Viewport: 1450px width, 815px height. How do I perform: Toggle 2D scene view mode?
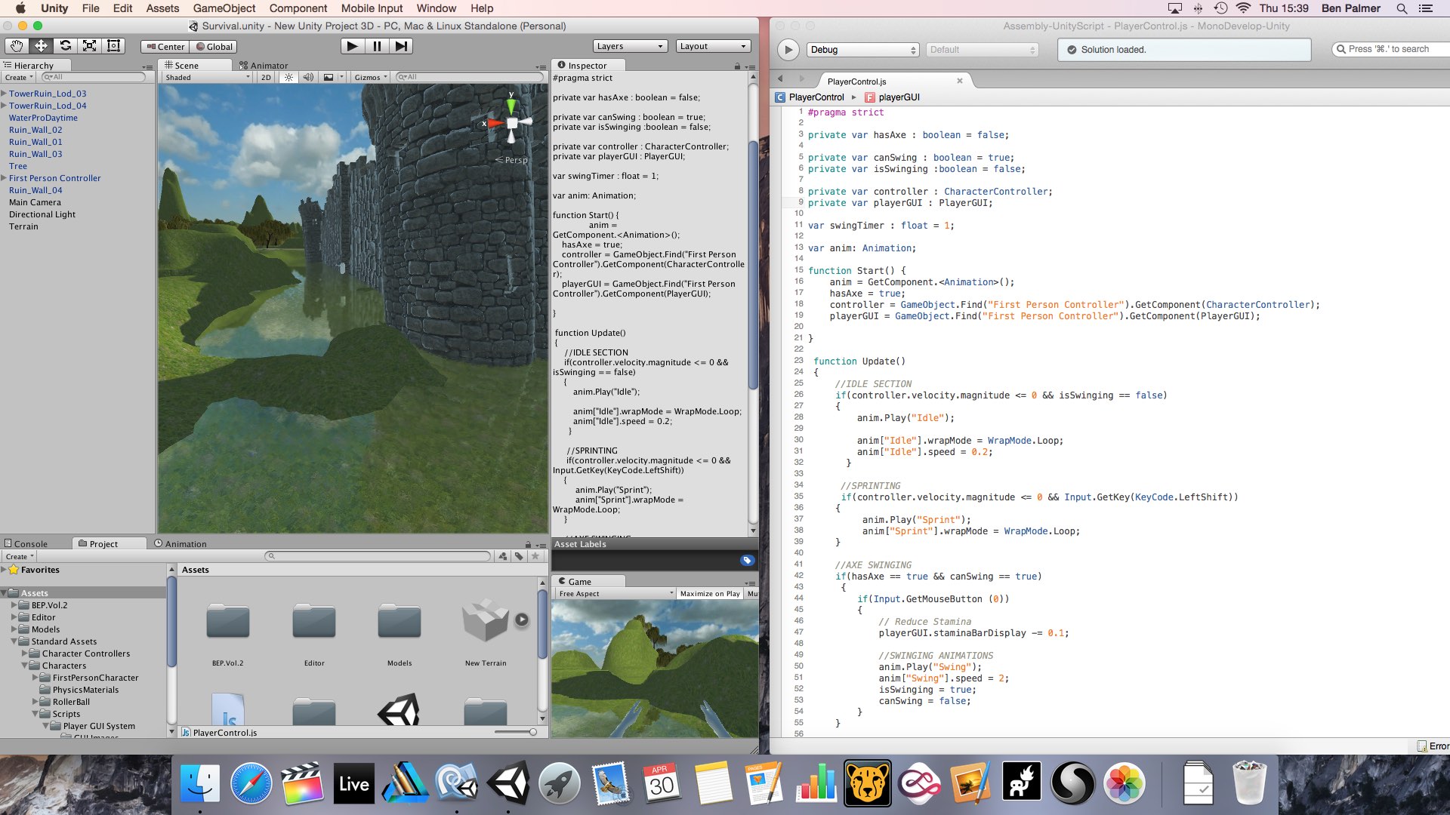point(266,77)
